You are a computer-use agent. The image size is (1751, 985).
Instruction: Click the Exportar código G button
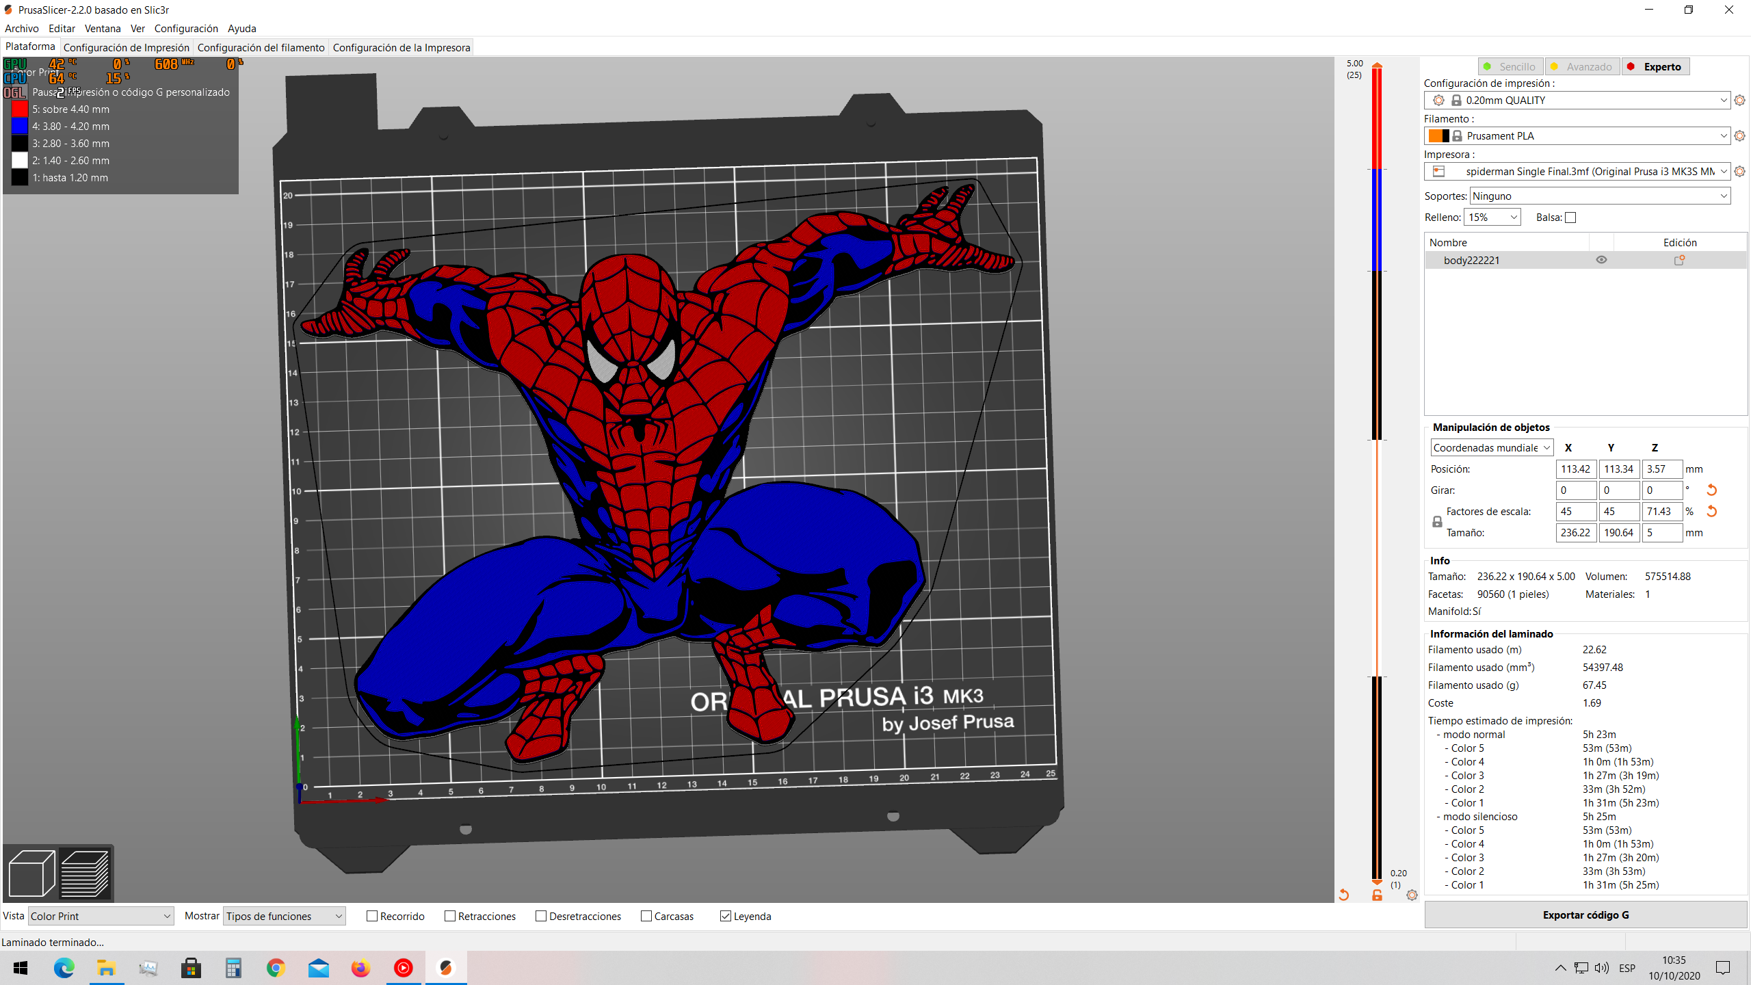(1585, 915)
